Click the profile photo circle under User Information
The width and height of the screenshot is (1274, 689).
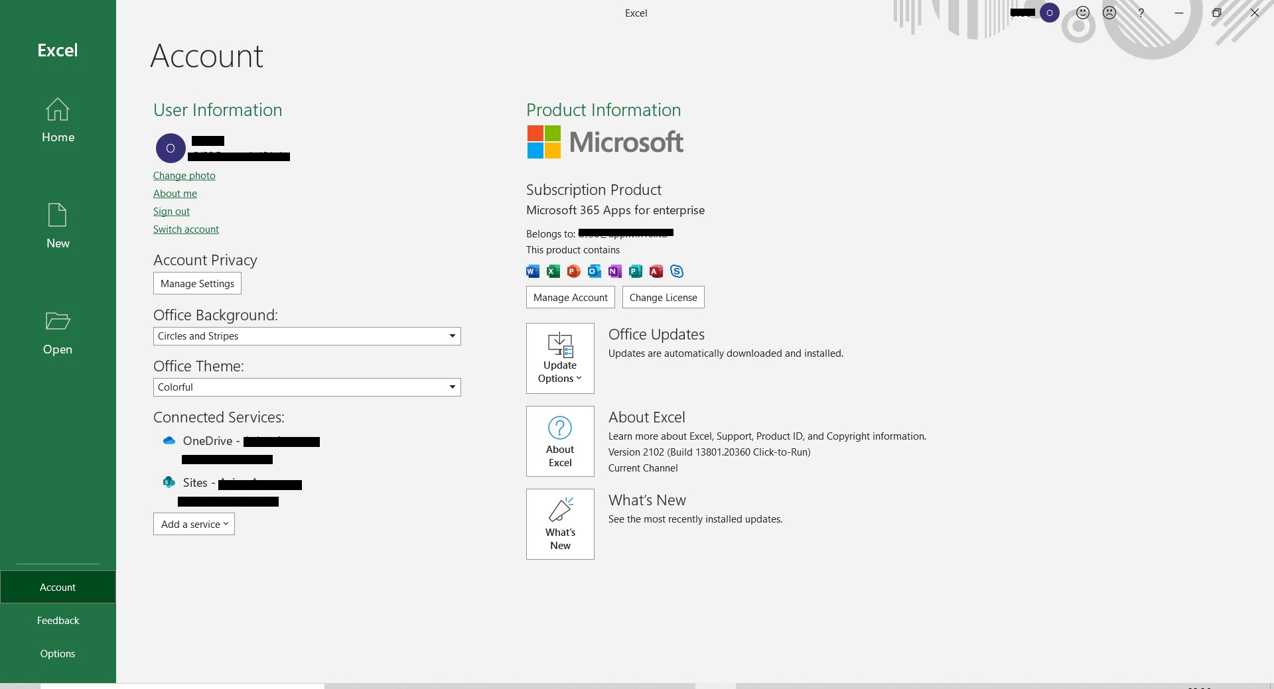coord(171,148)
